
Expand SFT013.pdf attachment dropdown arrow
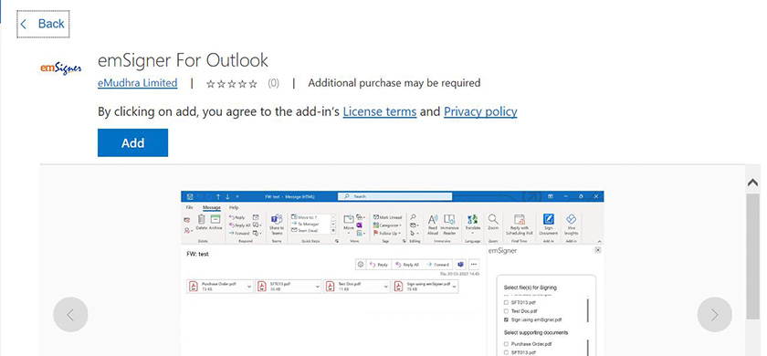coord(318,287)
